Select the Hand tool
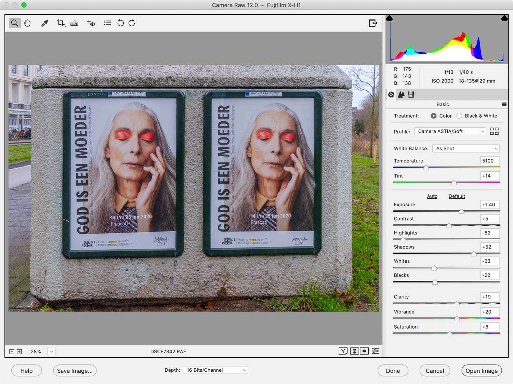This screenshot has height=384, width=513. 27,23
